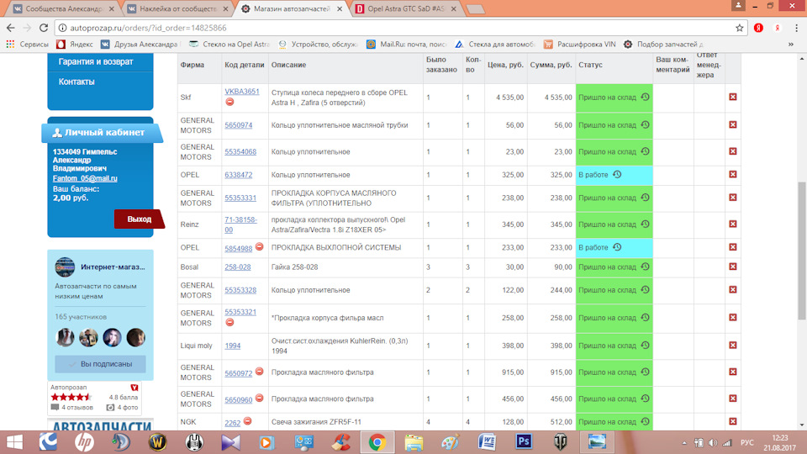Open the Chrome menu with three dots
The width and height of the screenshot is (807, 454).
click(x=797, y=28)
